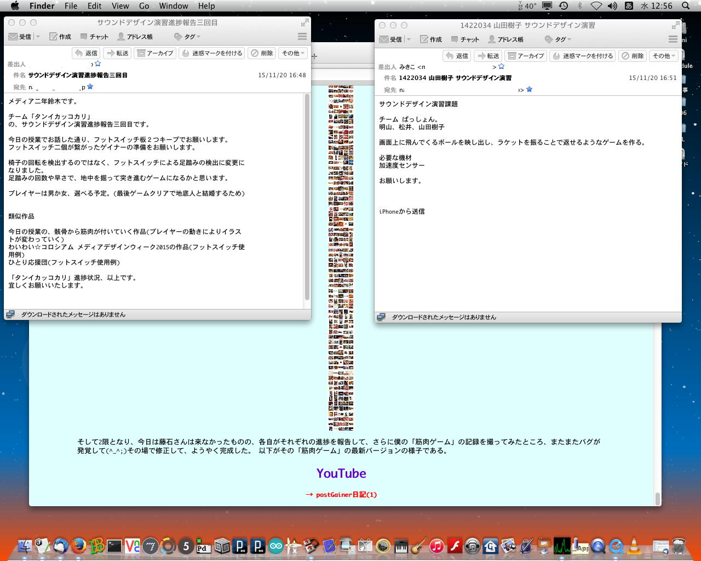This screenshot has height=561, width=701.
Task: Open the Help menu
Action: [x=206, y=6]
